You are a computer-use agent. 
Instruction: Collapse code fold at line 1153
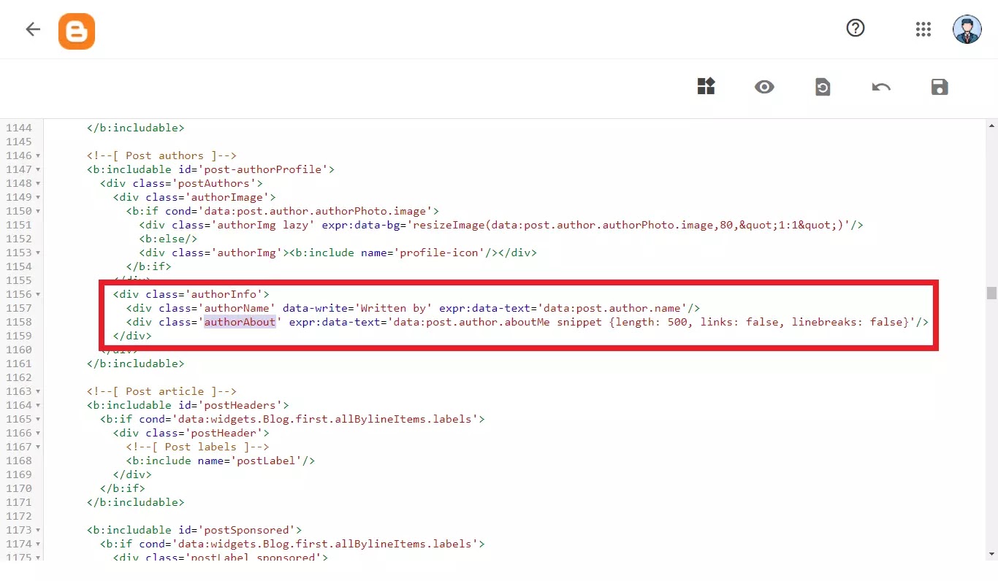[38, 253]
